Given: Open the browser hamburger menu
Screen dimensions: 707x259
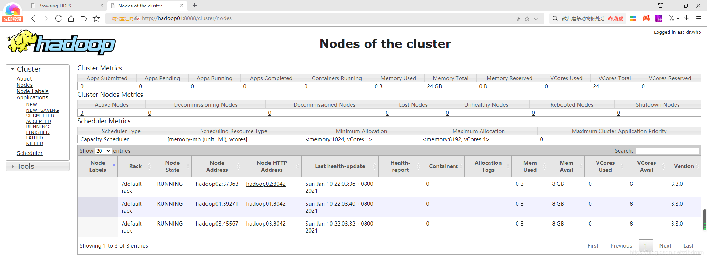Looking at the screenshot, I should pos(699,18).
